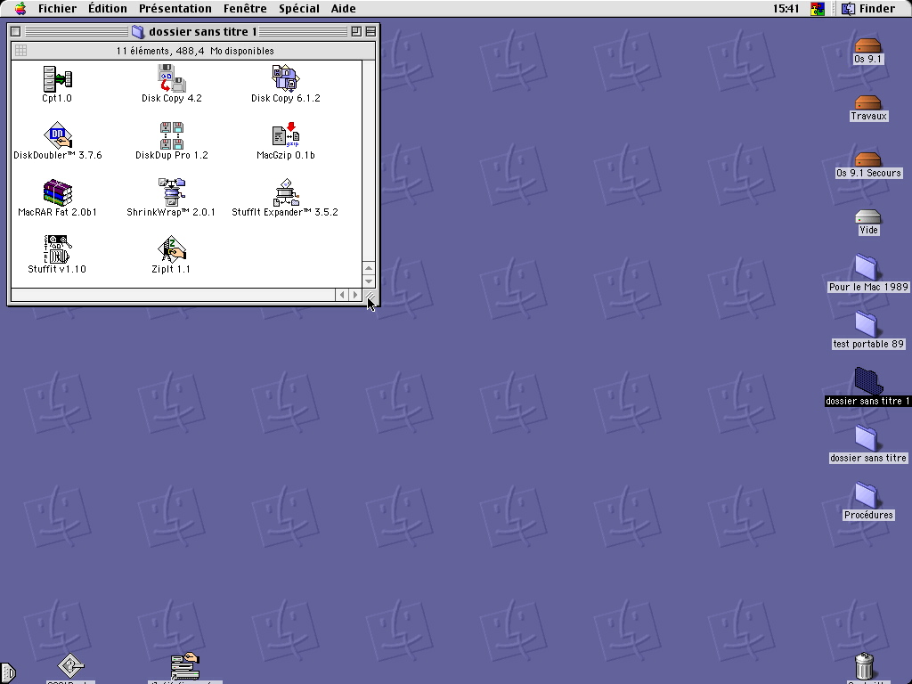Expand the Control Strip tab at bottom-left
912x684 pixels.
6,672
